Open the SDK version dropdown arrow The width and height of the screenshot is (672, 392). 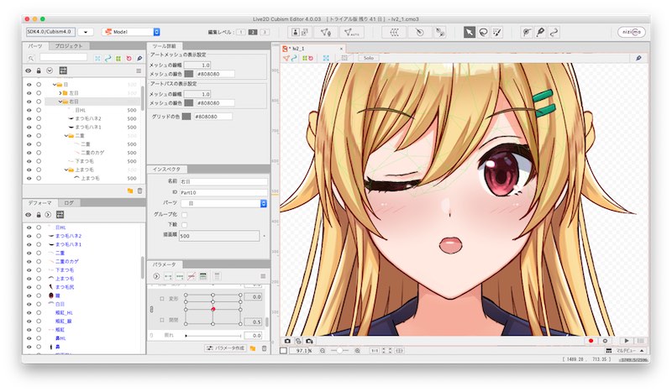tap(86, 32)
